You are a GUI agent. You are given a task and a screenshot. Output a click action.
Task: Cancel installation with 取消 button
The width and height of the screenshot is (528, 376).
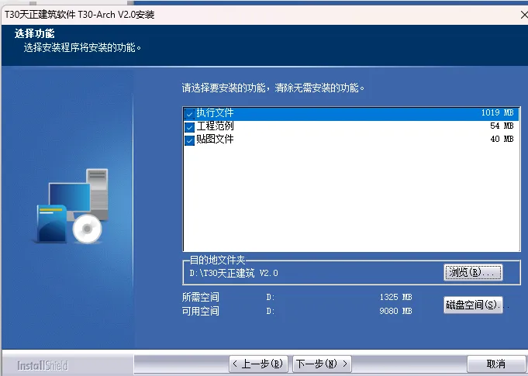pyautogui.click(x=495, y=364)
